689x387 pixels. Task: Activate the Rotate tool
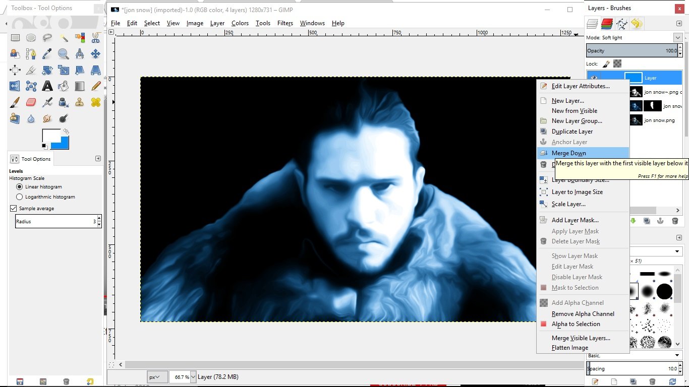tap(47, 70)
